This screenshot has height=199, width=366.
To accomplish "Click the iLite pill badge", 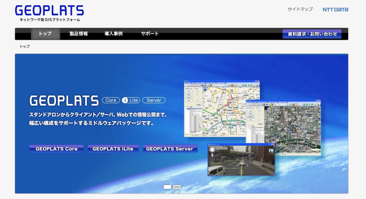I will 131,100.
